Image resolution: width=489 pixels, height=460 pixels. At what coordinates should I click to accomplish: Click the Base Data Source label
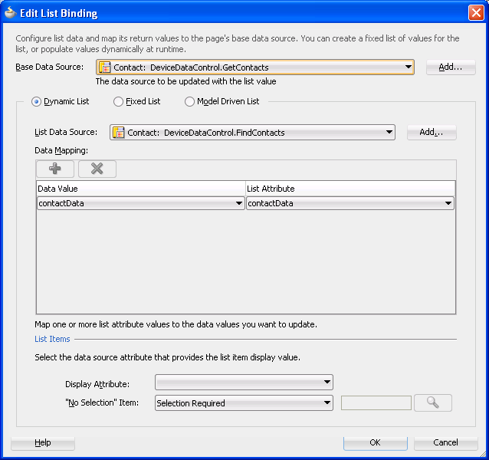[x=50, y=67]
